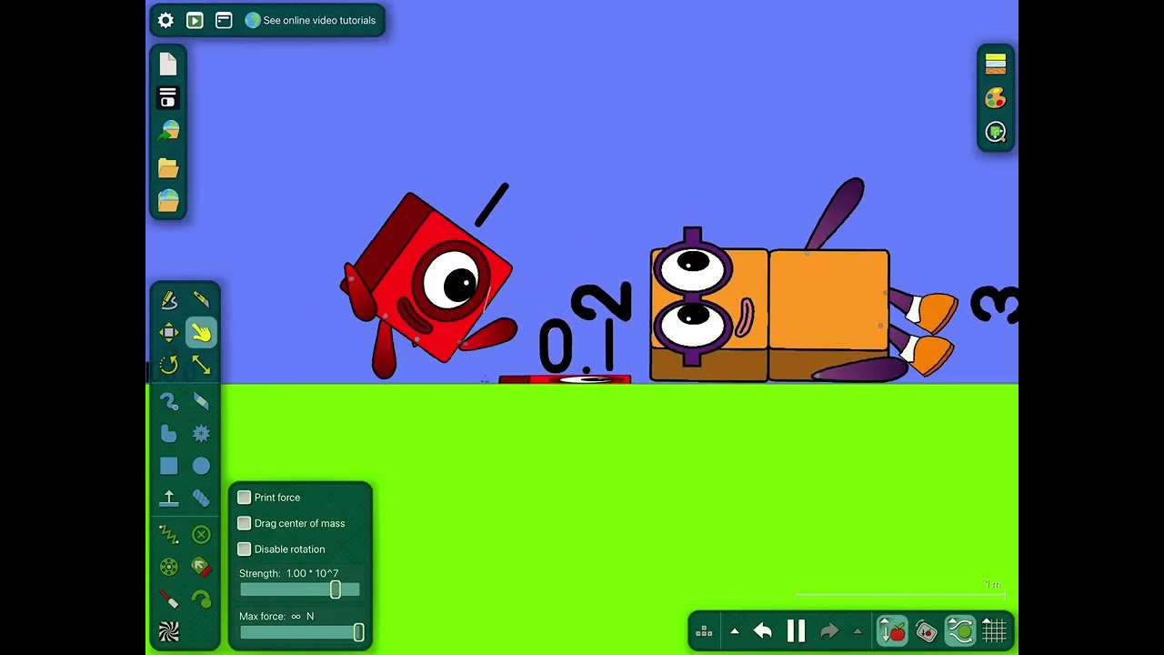Click the save scene icon with the green arrow

(168, 131)
